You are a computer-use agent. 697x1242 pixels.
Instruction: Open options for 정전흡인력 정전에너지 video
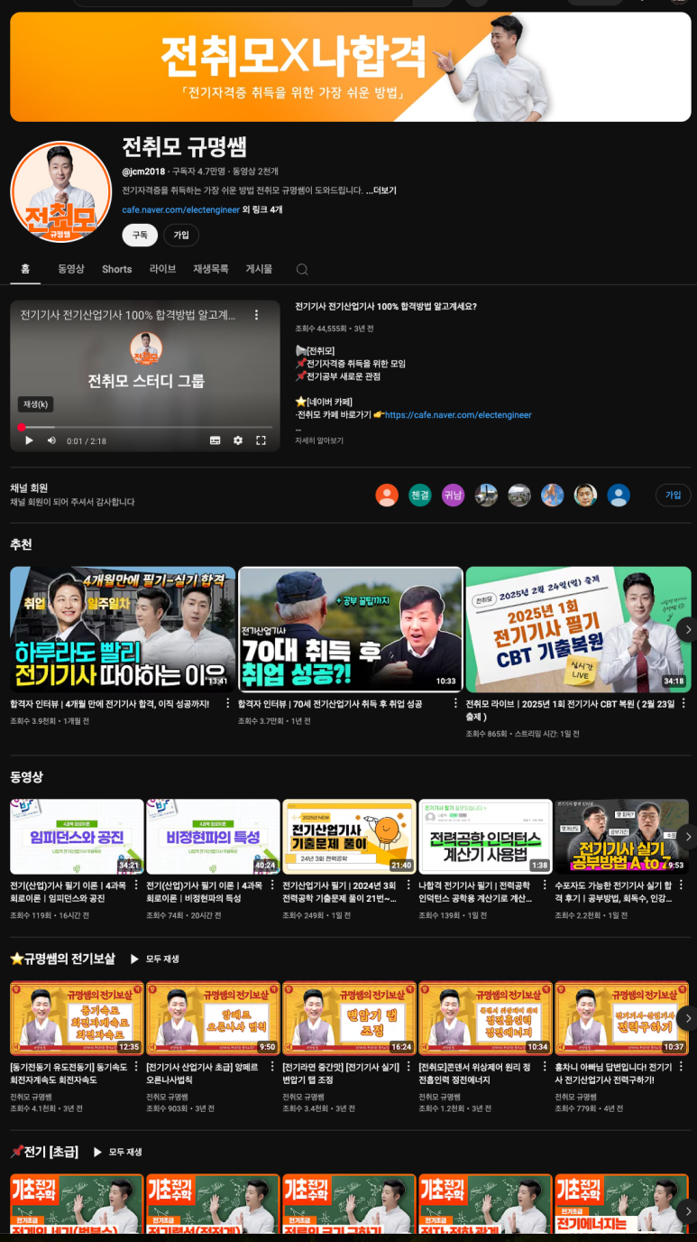pyautogui.click(x=545, y=1068)
